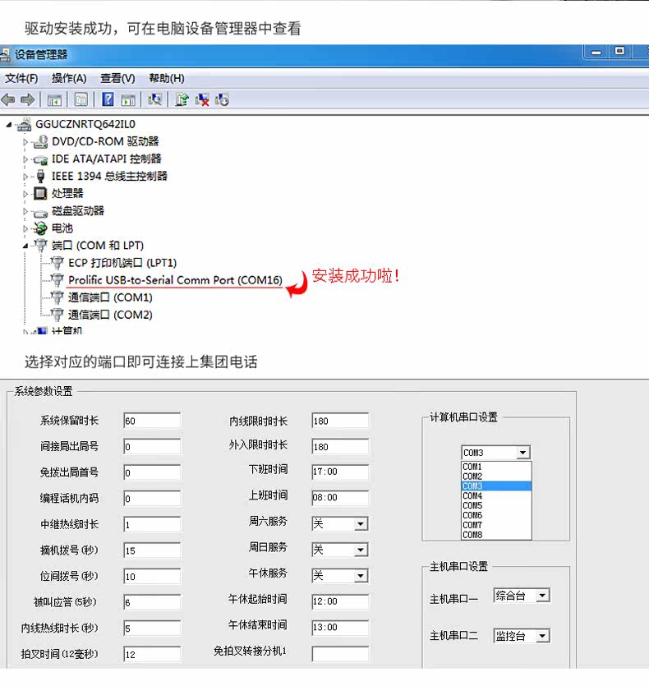Click the 摘机拨号(秒) input field

152,550
